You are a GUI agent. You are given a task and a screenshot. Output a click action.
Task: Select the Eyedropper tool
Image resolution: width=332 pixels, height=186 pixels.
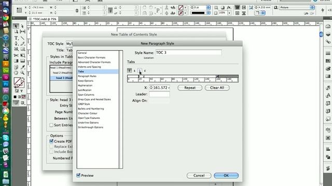click(22, 67)
